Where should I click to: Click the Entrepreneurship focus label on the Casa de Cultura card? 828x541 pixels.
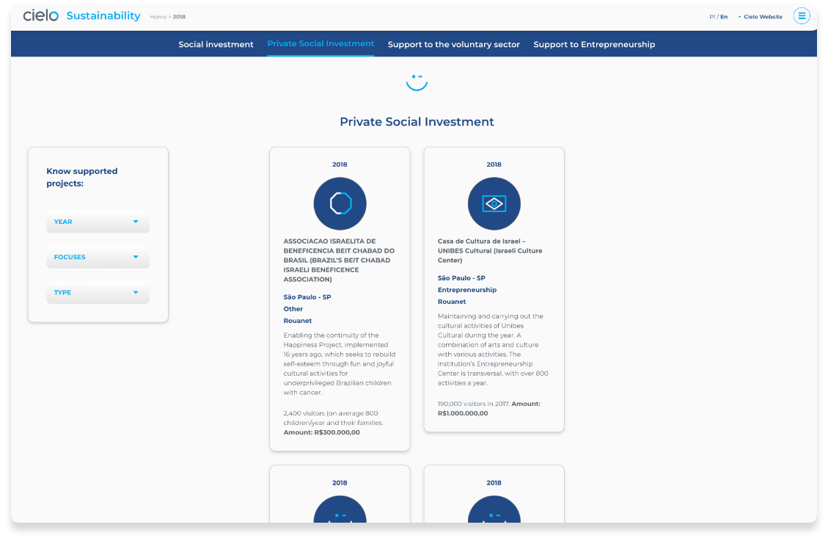[467, 290]
